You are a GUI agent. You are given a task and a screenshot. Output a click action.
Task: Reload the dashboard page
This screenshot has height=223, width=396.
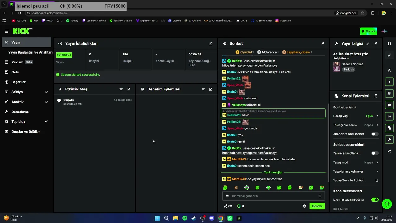coord(19,13)
